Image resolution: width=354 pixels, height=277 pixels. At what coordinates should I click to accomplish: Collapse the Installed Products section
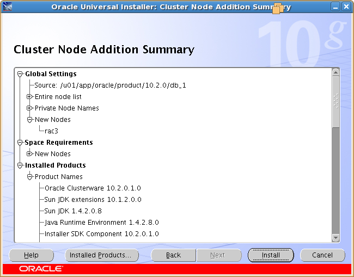pos(20,165)
